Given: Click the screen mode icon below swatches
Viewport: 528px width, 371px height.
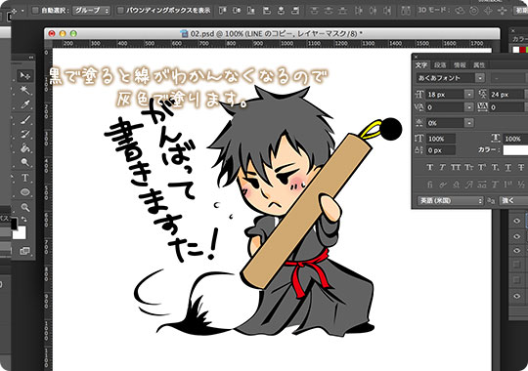Looking at the screenshot, I should (x=24, y=251).
